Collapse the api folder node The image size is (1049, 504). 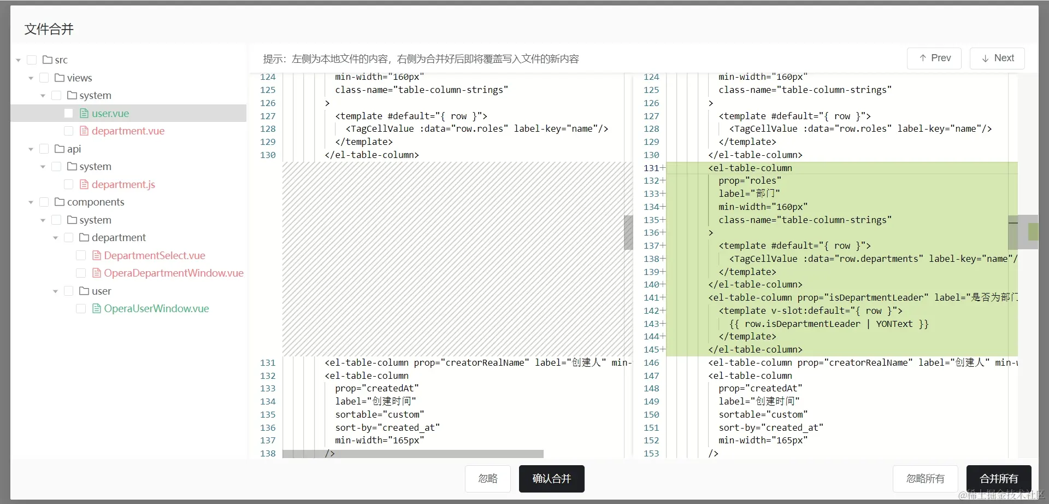pos(31,149)
